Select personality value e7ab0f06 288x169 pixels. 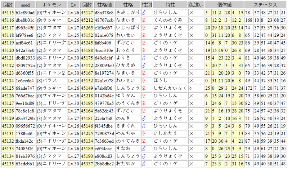104,88
